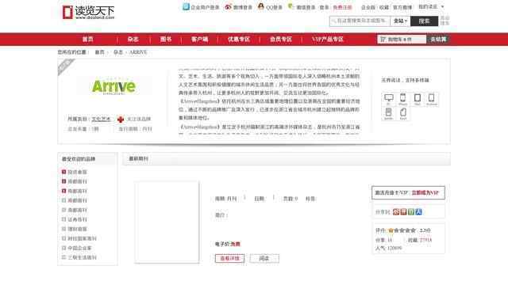Open 图书 in the navigation bar
The image size is (508, 285).
click(166, 40)
